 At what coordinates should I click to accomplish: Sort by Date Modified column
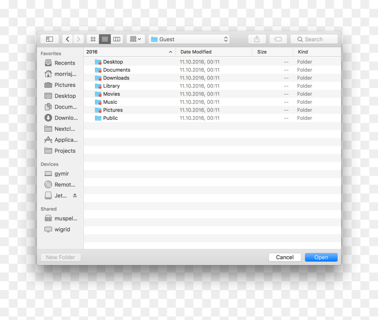click(x=214, y=52)
